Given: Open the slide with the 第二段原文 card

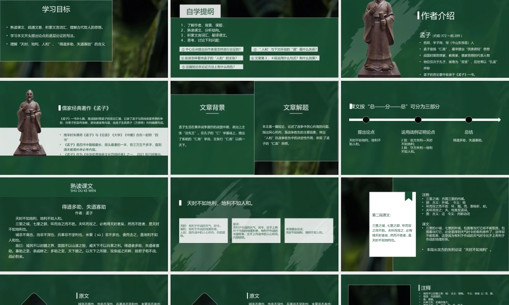Looking at the screenshot, I should click(425, 224).
